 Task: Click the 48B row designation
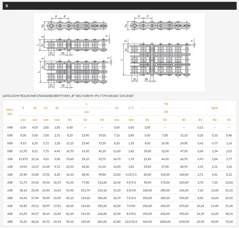click(x=10, y=222)
